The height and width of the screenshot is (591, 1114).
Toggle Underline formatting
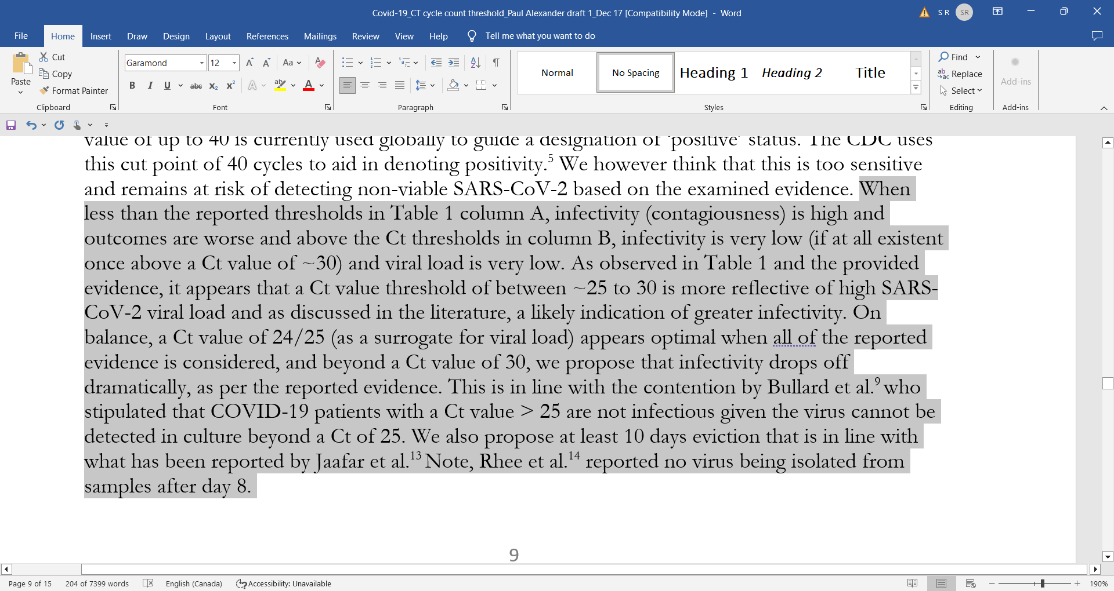click(167, 86)
